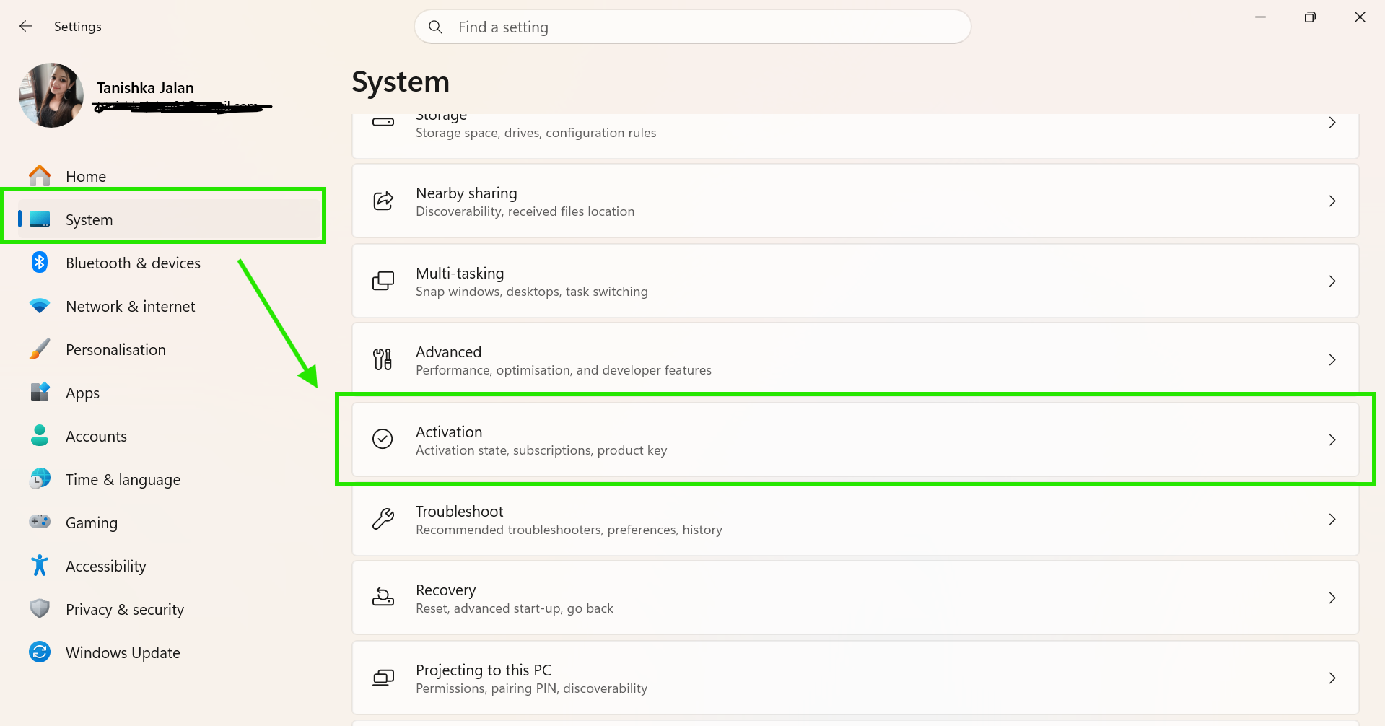
Task: Go to Bluetooth & devices
Action: (x=133, y=263)
